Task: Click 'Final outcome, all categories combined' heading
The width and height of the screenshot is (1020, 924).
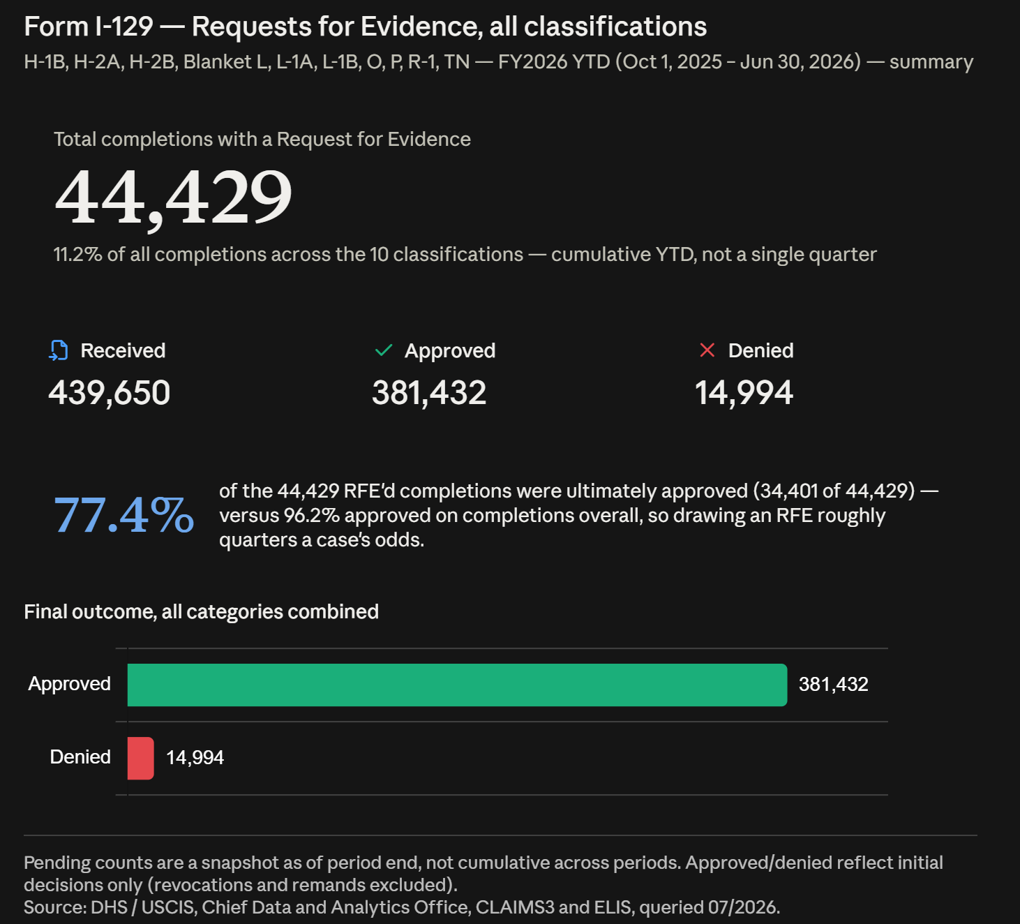Action: [202, 612]
